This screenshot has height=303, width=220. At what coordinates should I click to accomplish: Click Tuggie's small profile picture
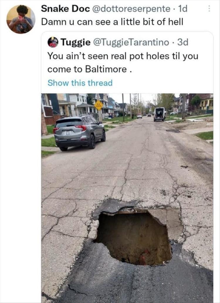53,42
